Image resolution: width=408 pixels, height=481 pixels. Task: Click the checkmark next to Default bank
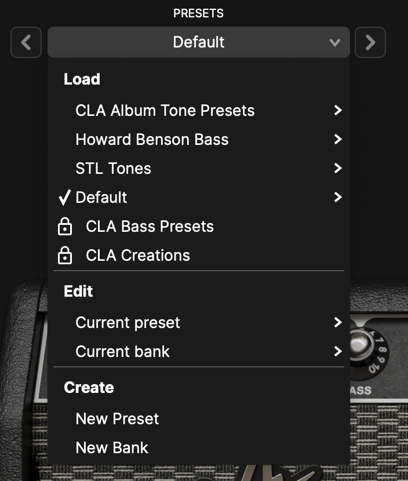64,197
